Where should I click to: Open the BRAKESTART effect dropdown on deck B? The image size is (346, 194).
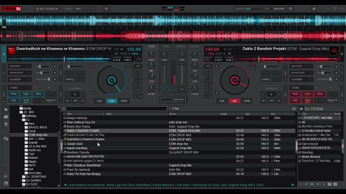click(x=302, y=73)
